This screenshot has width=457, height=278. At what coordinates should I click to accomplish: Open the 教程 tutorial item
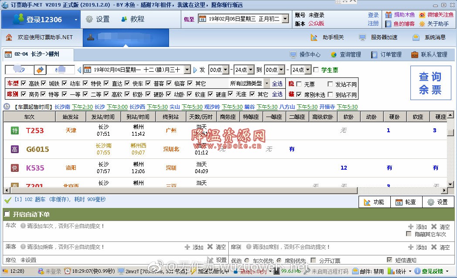(132, 19)
